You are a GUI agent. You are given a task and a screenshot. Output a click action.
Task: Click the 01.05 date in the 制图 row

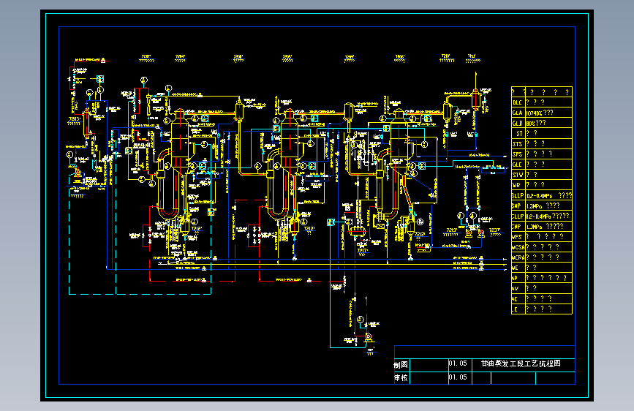point(458,363)
